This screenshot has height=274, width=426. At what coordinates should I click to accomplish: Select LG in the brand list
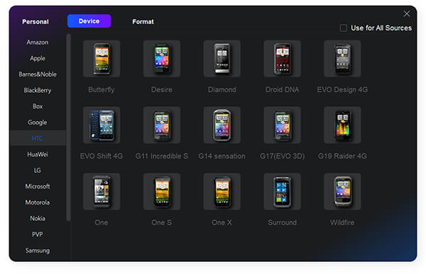[38, 170]
